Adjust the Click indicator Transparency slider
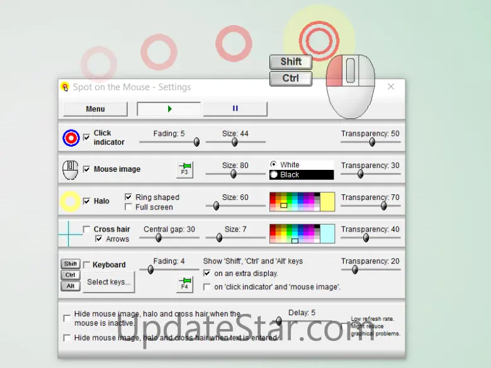This screenshot has height=368, width=491. click(370, 142)
